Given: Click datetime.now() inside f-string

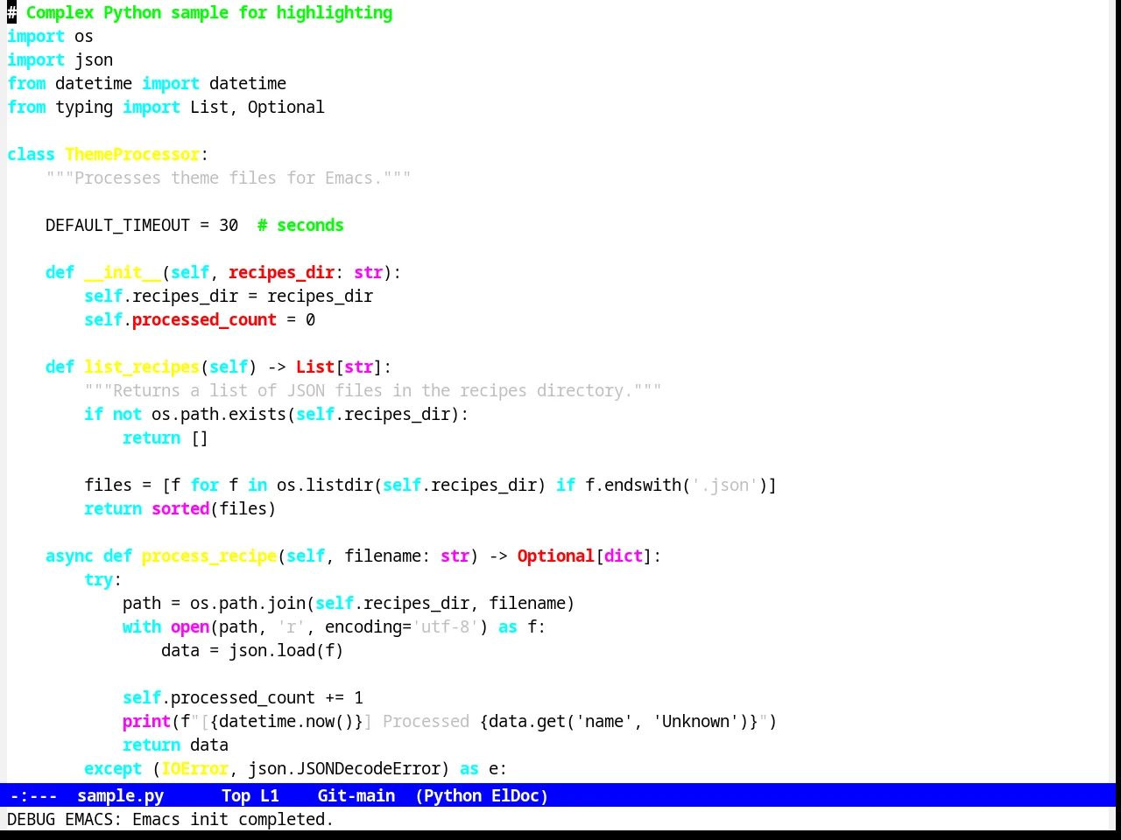Looking at the screenshot, I should (x=286, y=721).
